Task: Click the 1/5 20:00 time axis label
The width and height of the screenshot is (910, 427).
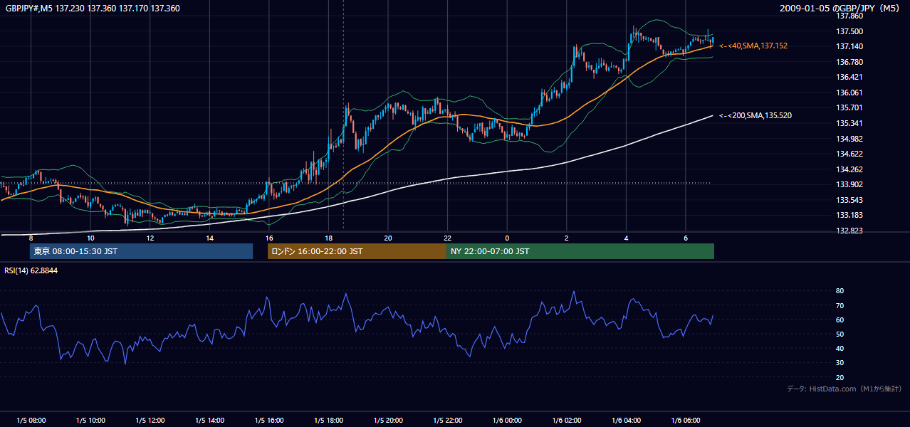Action: (x=388, y=421)
